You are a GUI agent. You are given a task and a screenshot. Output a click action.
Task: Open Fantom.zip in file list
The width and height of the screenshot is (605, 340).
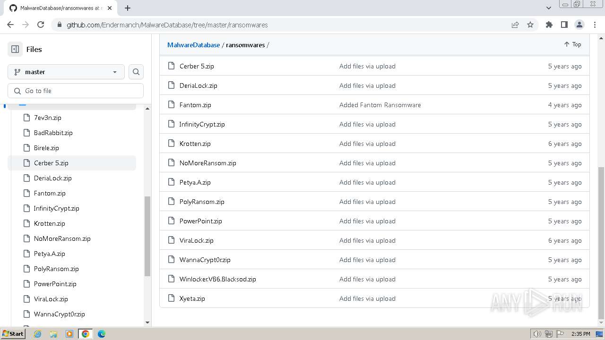click(x=195, y=105)
